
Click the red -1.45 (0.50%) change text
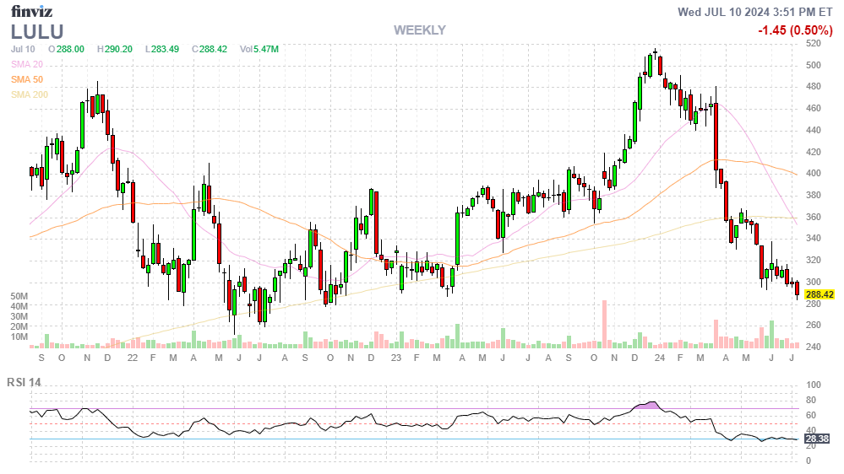click(x=796, y=30)
